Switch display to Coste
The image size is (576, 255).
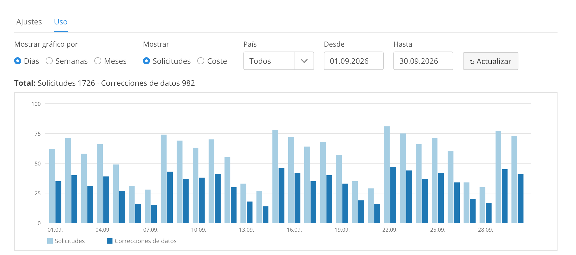tap(201, 61)
